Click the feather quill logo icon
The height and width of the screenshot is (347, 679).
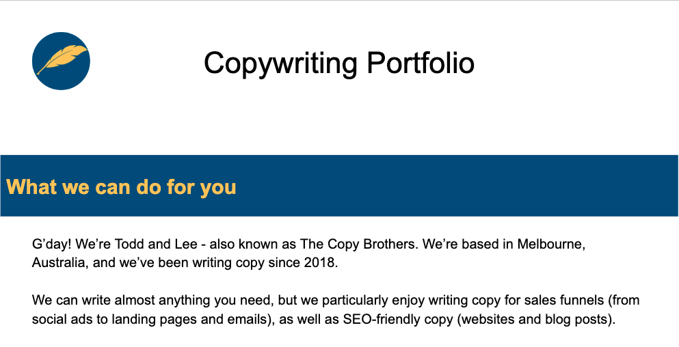coord(61,61)
